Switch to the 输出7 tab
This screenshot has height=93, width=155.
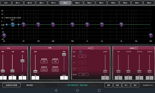[x=137, y=3]
